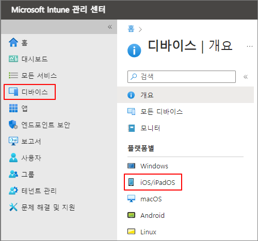Click the Monitor notebook icon
The width and height of the screenshot is (258, 241).
[132, 128]
